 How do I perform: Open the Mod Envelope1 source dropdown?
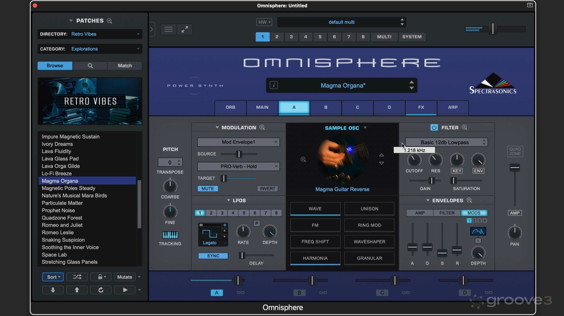click(239, 142)
